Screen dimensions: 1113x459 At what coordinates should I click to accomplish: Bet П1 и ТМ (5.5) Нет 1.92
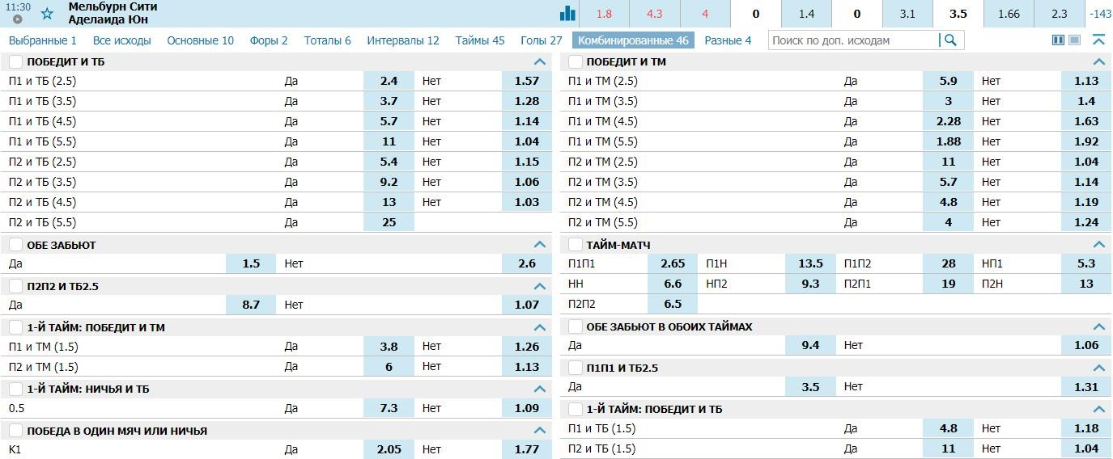click(x=1086, y=141)
